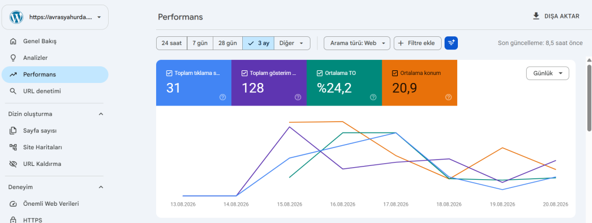Image resolution: width=592 pixels, height=223 pixels.
Task: Toggle the Toplam tıklama sayısı checkbox
Action: pyautogui.click(x=169, y=73)
